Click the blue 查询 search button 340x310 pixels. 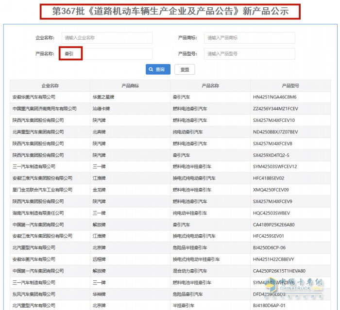tap(158, 69)
